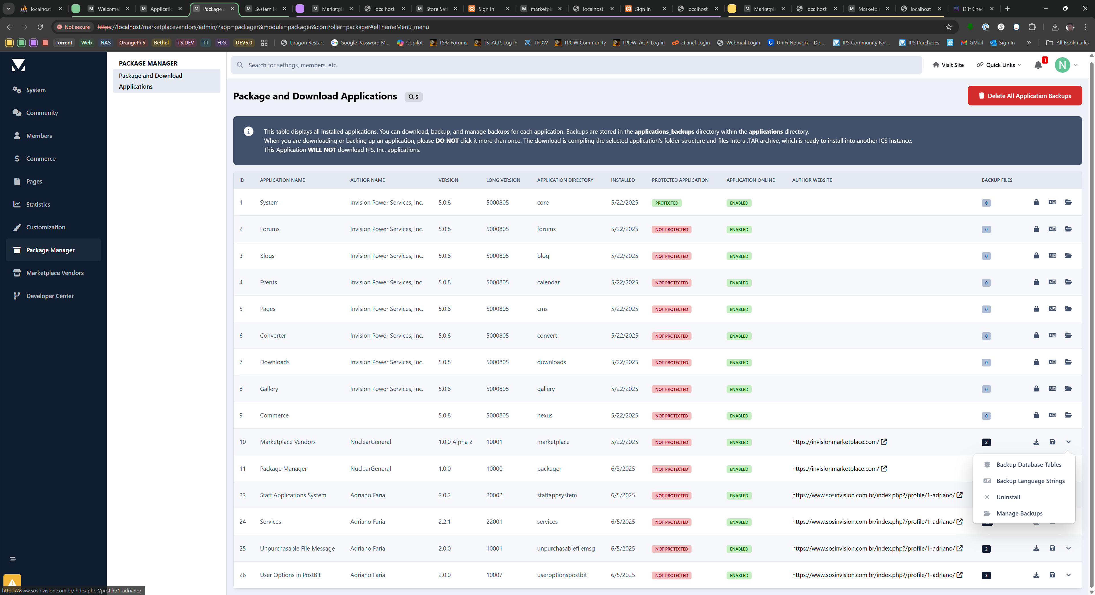Open the Developer Center sidebar item

pos(54,296)
